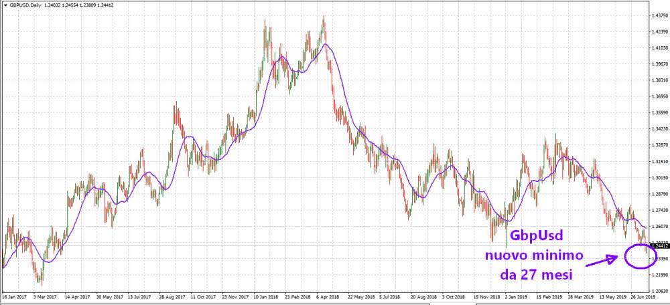Image resolution: width=670 pixels, height=305 pixels.
Task: Click the 1.43750 price axis label
Action: click(x=659, y=15)
